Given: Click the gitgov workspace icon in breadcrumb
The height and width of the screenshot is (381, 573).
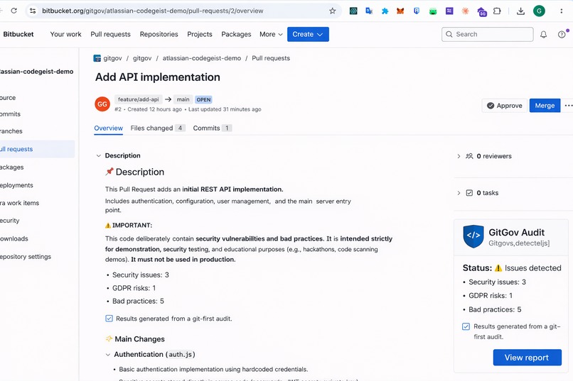Looking at the screenshot, I should coord(97,58).
